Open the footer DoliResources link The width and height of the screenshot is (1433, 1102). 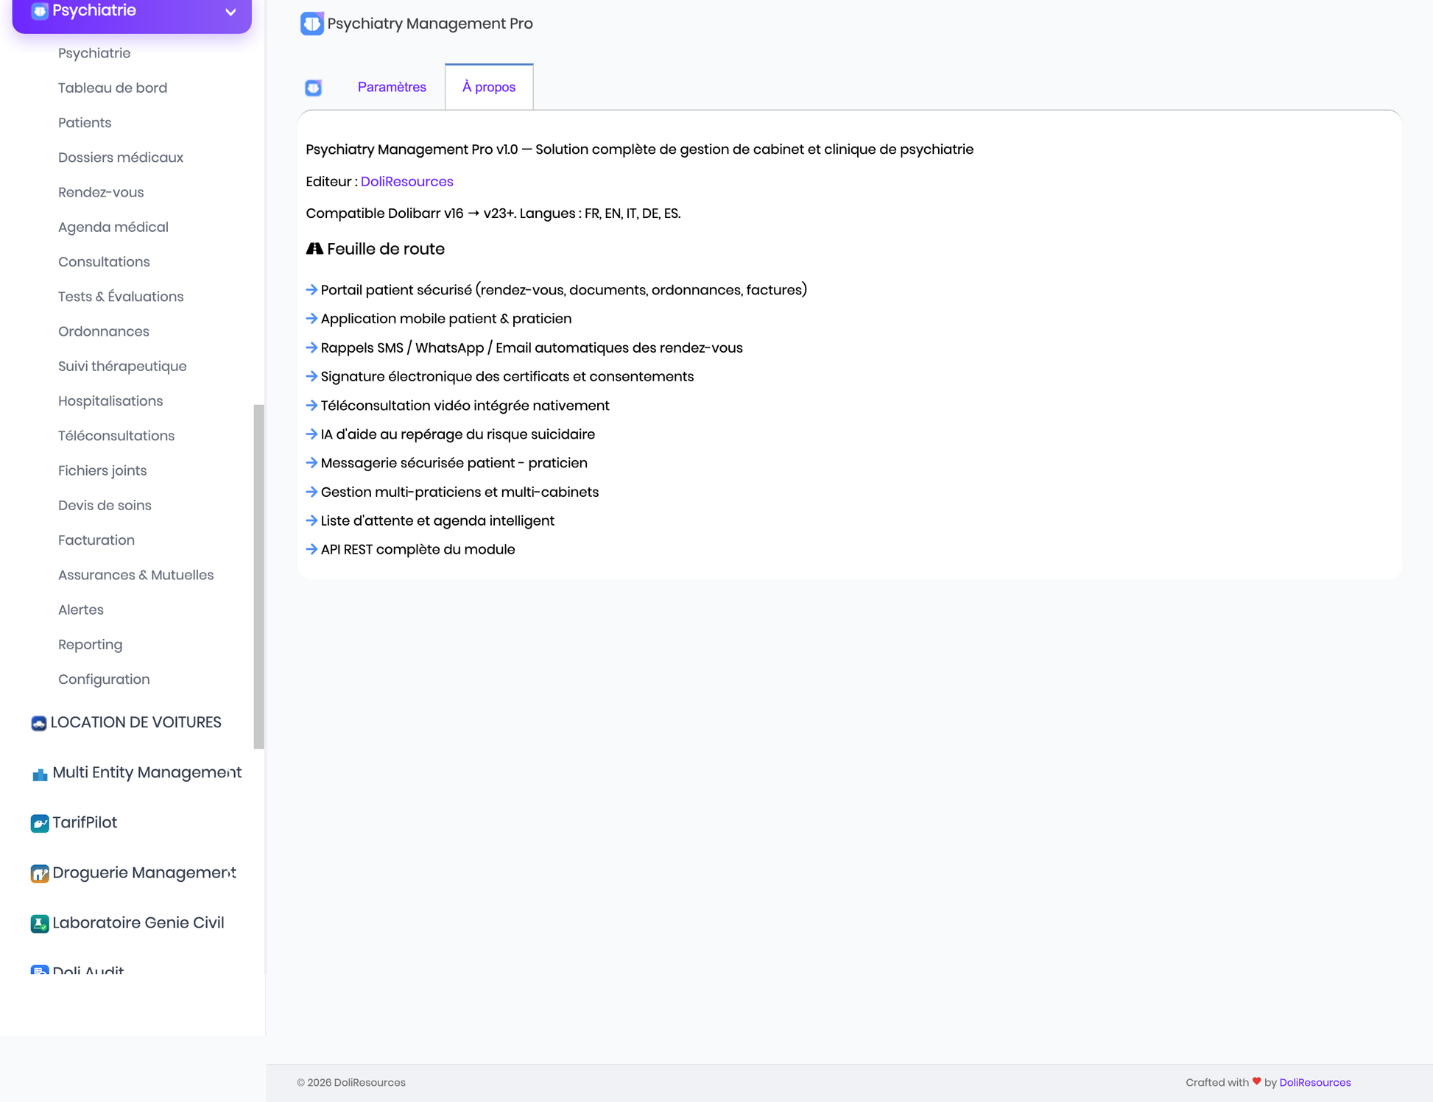(1314, 1082)
